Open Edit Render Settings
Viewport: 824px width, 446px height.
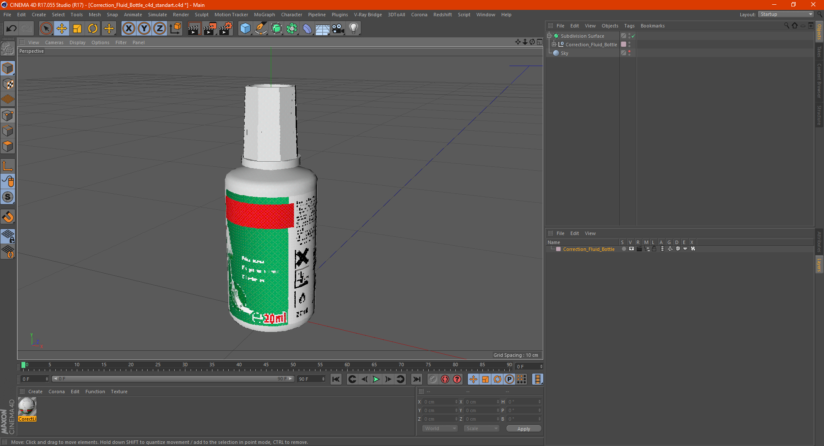[x=226, y=29]
